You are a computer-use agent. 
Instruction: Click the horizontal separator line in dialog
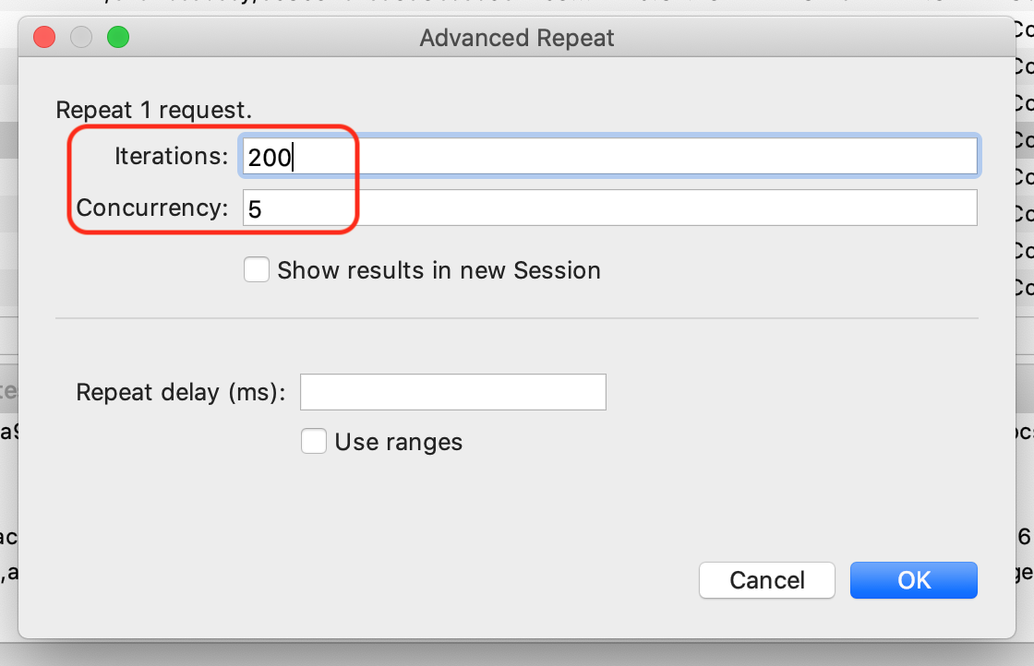click(517, 318)
